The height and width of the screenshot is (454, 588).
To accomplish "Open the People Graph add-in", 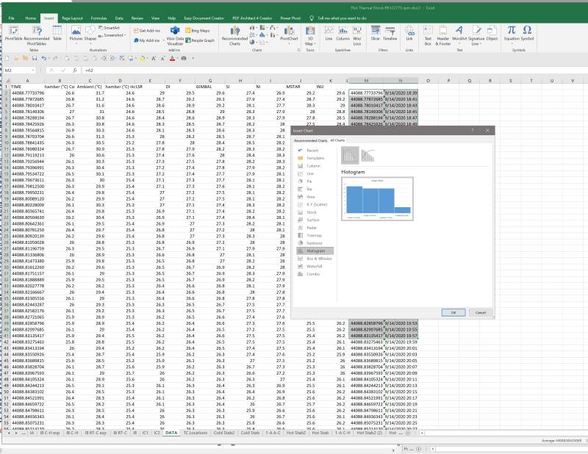I will point(200,40).
